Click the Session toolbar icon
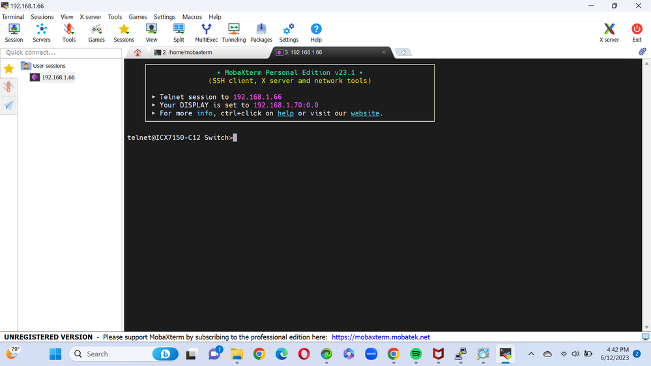651x366 pixels. pos(14,33)
